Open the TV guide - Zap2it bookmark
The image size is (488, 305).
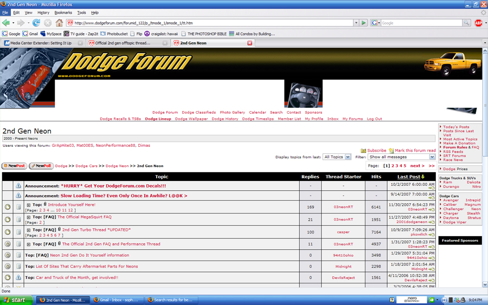point(81,34)
